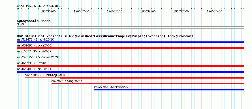Viewport: 252px width, 109px height.
Task: Click the DGV Structural Variants track title
Action: click(105, 36)
